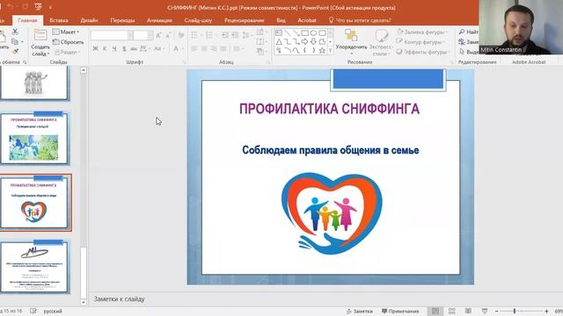Select the oval shape in gallery
The width and height of the screenshot is (563, 316).
click(313, 33)
